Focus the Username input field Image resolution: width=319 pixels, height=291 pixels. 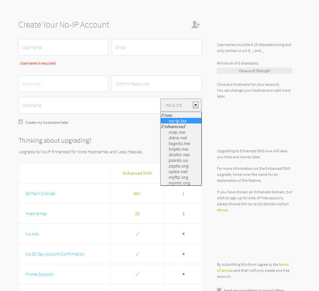(63, 47)
